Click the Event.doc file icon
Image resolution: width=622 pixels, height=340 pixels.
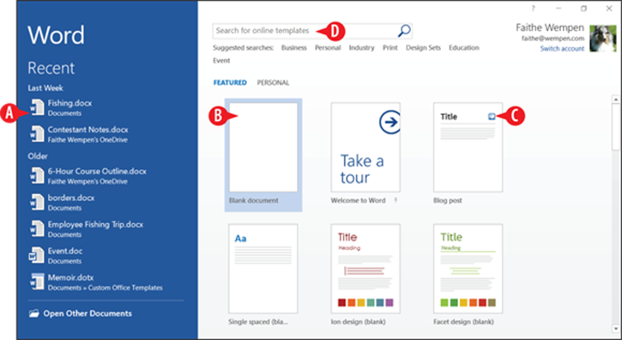(37, 255)
